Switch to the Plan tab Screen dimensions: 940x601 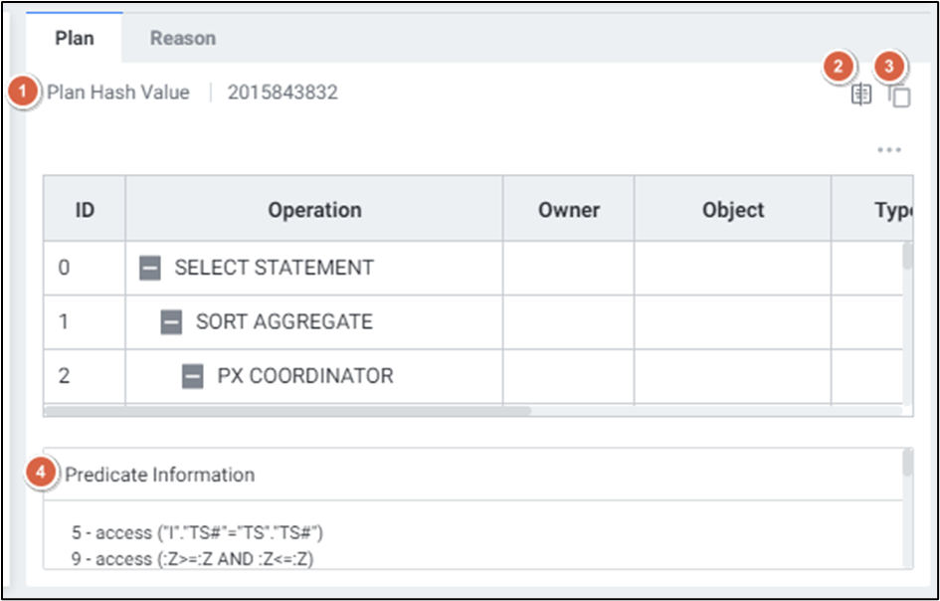[x=75, y=39]
